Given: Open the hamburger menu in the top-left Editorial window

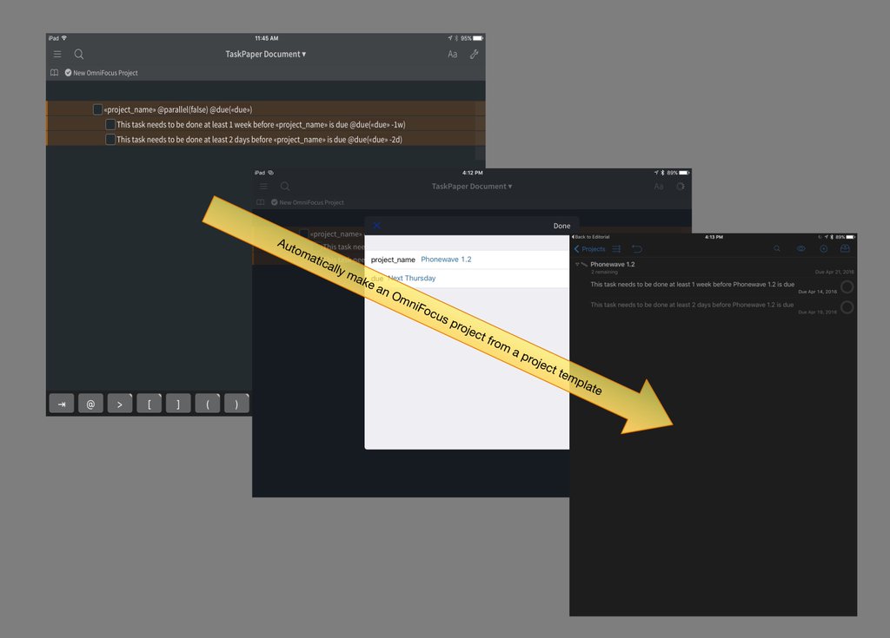Looking at the screenshot, I should (x=57, y=54).
